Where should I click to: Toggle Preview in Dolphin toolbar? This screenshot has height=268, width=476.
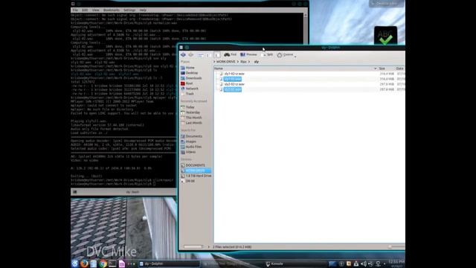248,54
